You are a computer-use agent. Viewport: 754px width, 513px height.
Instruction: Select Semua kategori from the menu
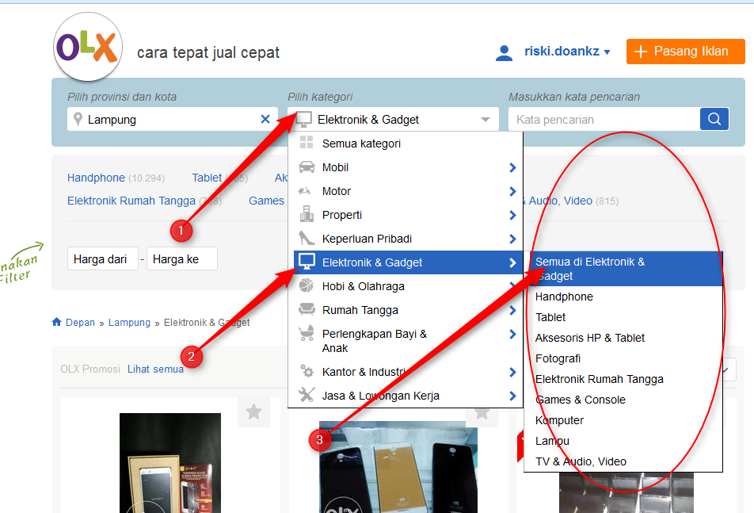pyautogui.click(x=406, y=144)
